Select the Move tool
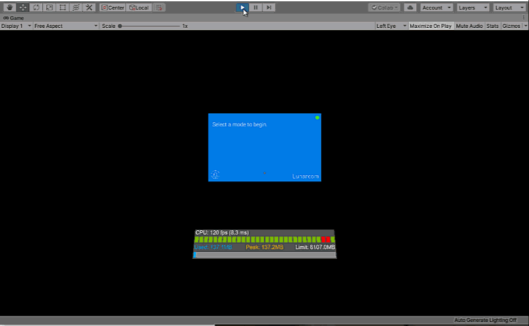 tap(22, 7)
